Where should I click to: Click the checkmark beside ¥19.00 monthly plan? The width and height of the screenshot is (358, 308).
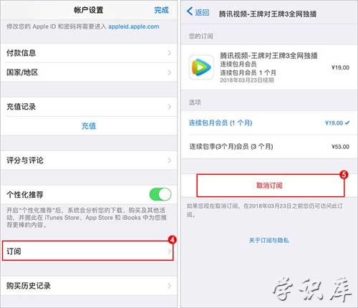(x=347, y=122)
